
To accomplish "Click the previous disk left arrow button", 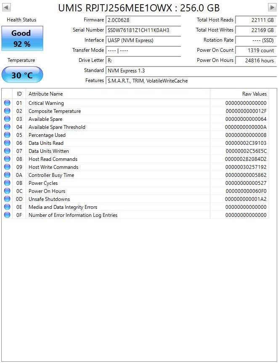I will tap(6, 7).
